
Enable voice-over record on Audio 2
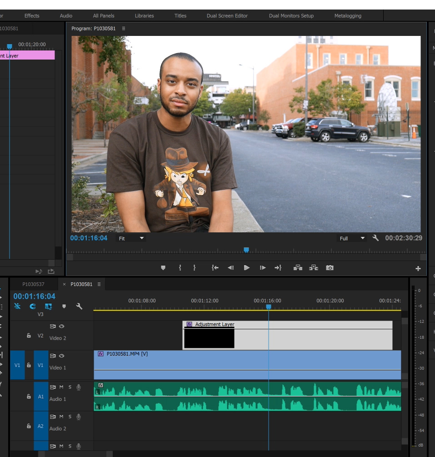(x=78, y=417)
